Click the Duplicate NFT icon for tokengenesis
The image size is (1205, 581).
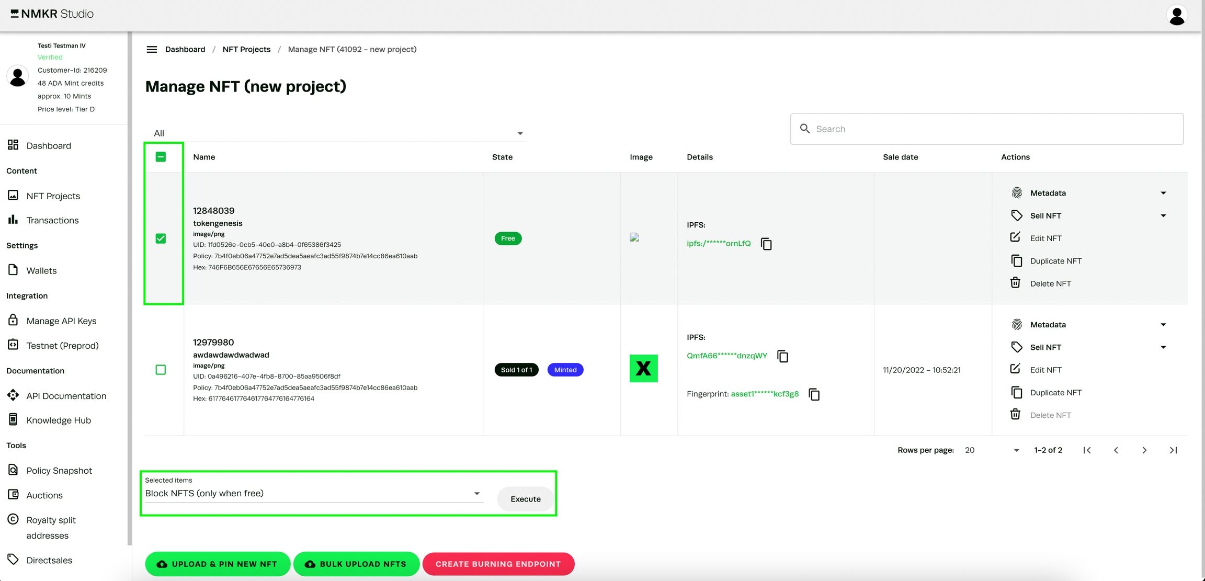tap(1016, 260)
